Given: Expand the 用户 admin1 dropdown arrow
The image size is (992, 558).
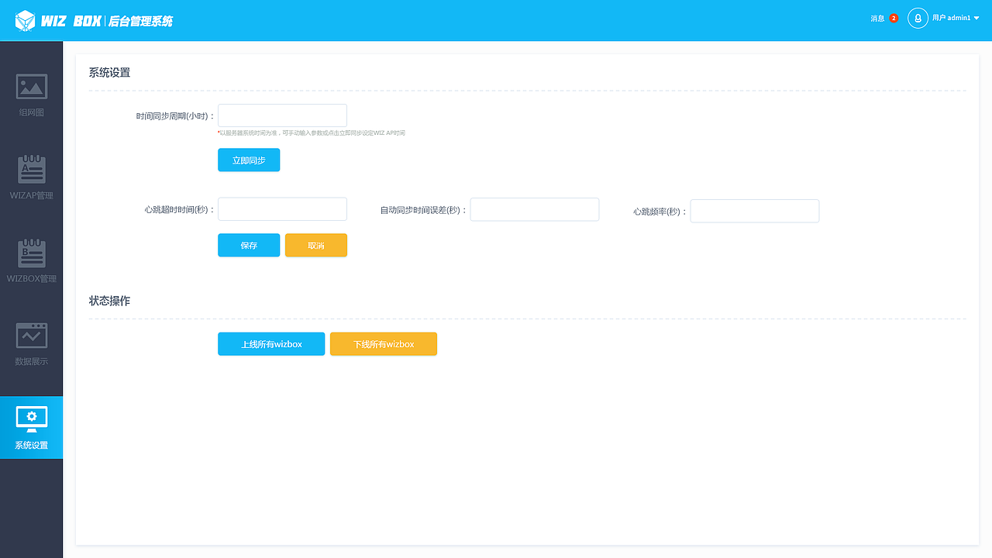Looking at the screenshot, I should click(x=976, y=18).
